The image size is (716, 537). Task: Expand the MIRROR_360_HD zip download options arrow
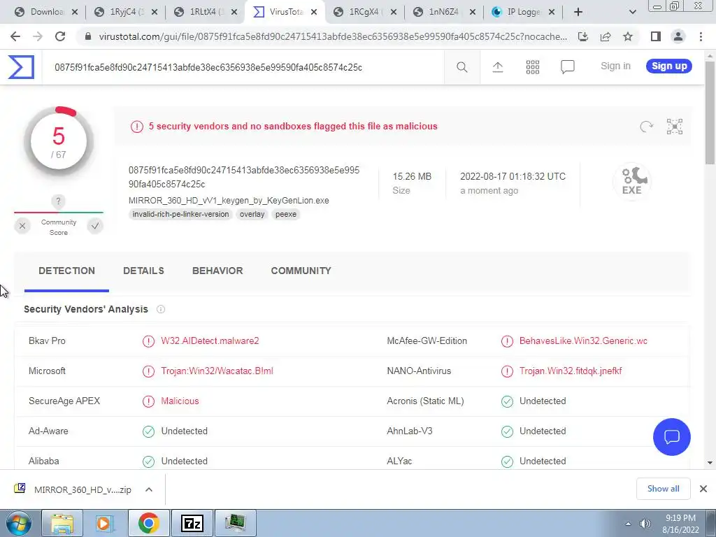click(148, 489)
